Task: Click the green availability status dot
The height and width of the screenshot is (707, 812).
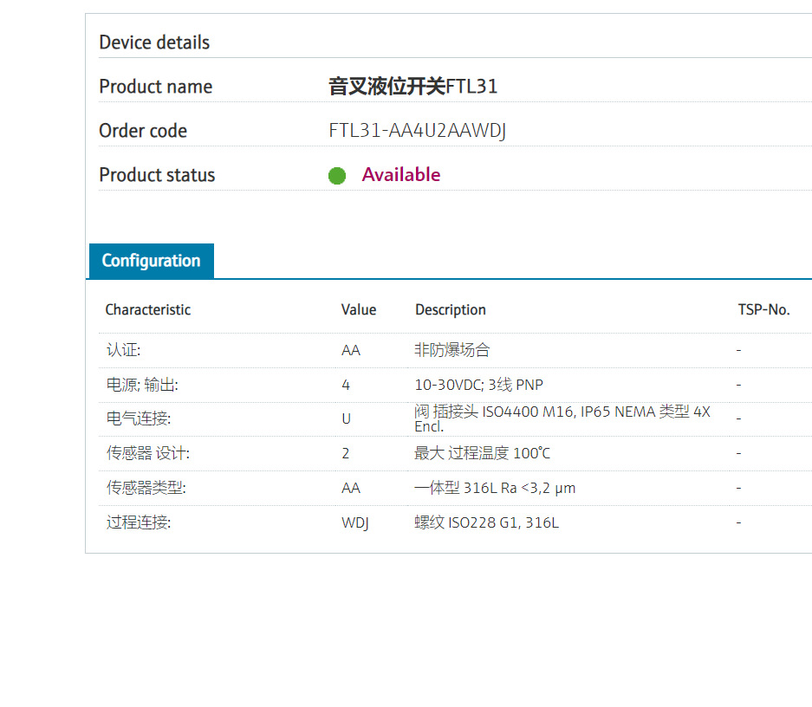Action: click(337, 176)
